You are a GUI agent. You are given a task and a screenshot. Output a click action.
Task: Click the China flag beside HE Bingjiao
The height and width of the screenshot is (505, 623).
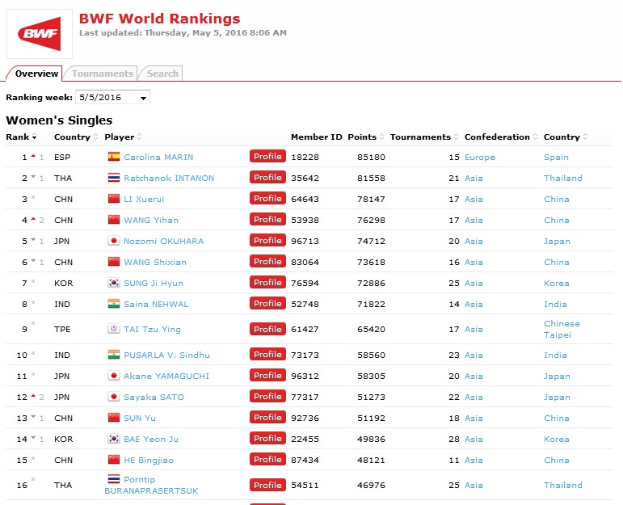114,460
